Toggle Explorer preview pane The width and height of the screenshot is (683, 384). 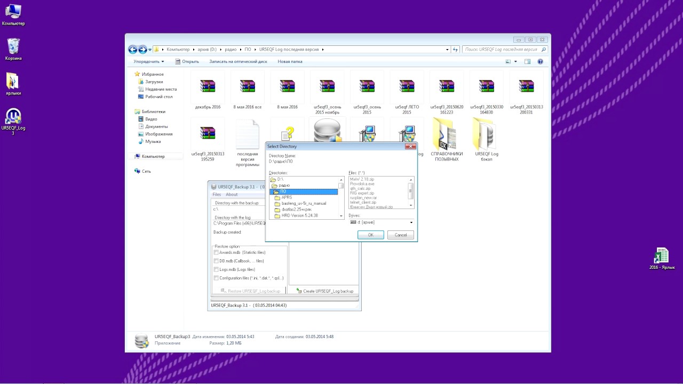(527, 61)
